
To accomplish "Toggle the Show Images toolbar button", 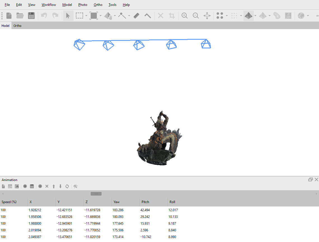I will (288, 16).
